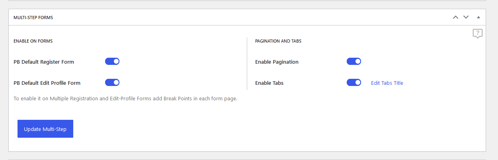This screenshot has width=498, height=160.
Task: Move the Multi-Step Forms panel up
Action: (455, 18)
